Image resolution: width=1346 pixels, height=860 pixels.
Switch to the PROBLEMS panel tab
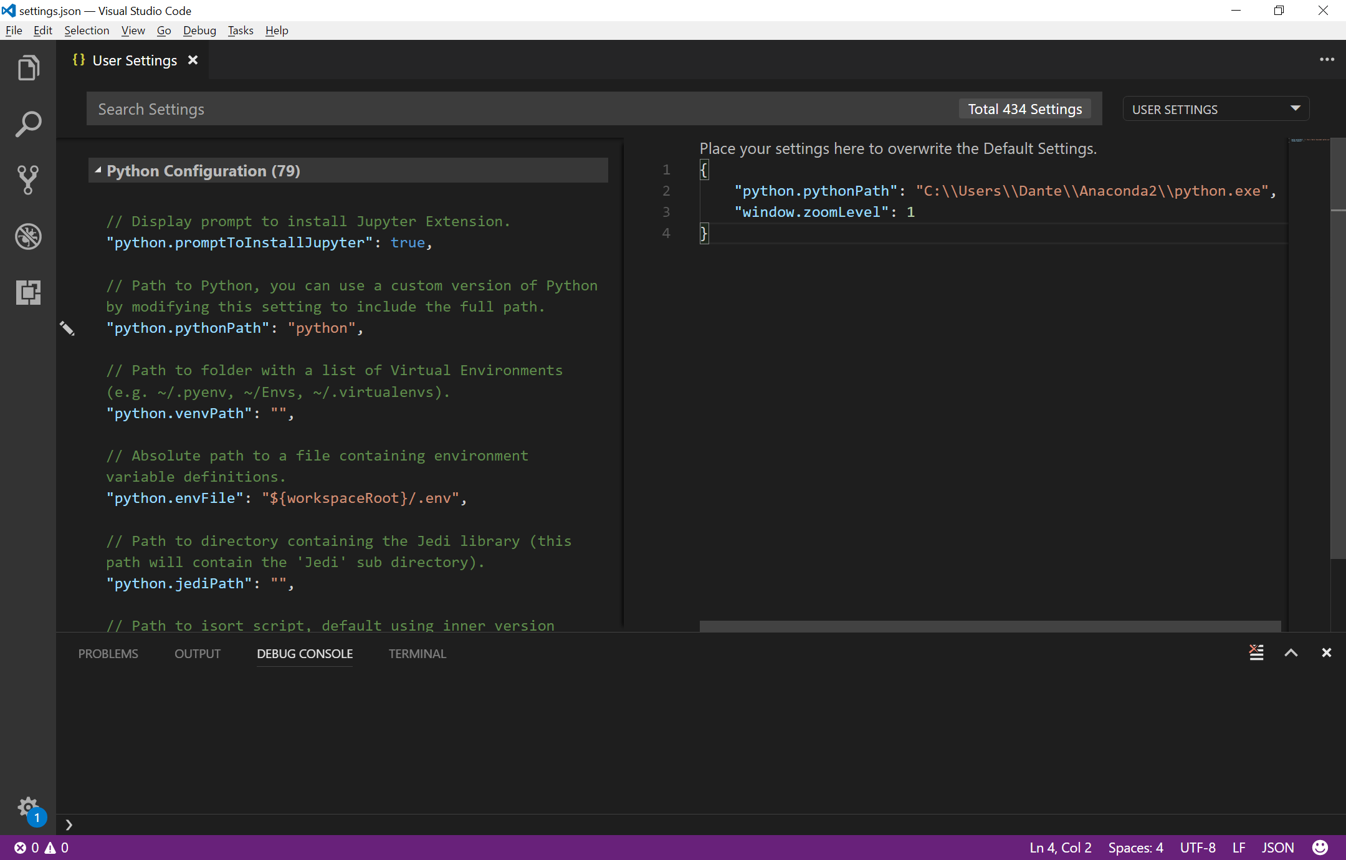click(x=108, y=654)
